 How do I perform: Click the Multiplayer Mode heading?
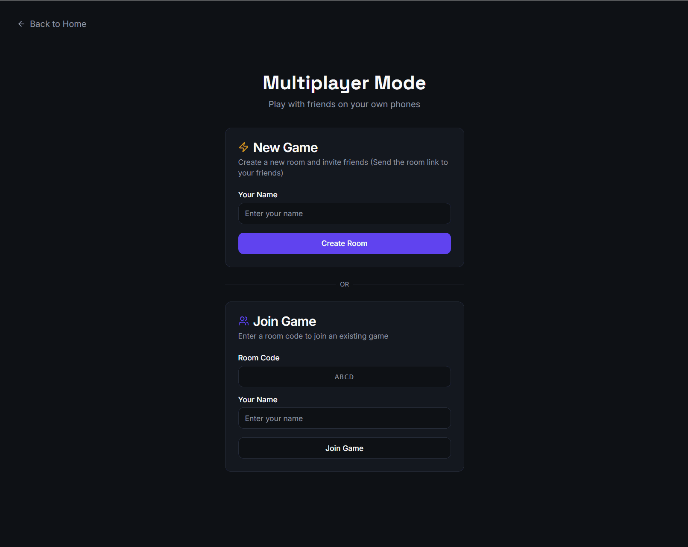tap(344, 83)
